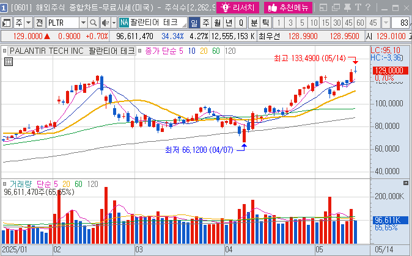
Task: Click the 83 bar count field
Action: coord(401,23)
